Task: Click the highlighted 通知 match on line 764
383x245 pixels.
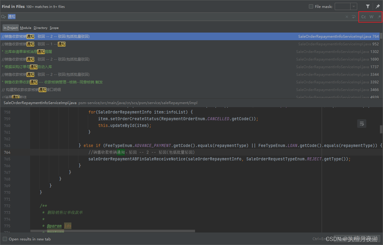Action: point(121,152)
